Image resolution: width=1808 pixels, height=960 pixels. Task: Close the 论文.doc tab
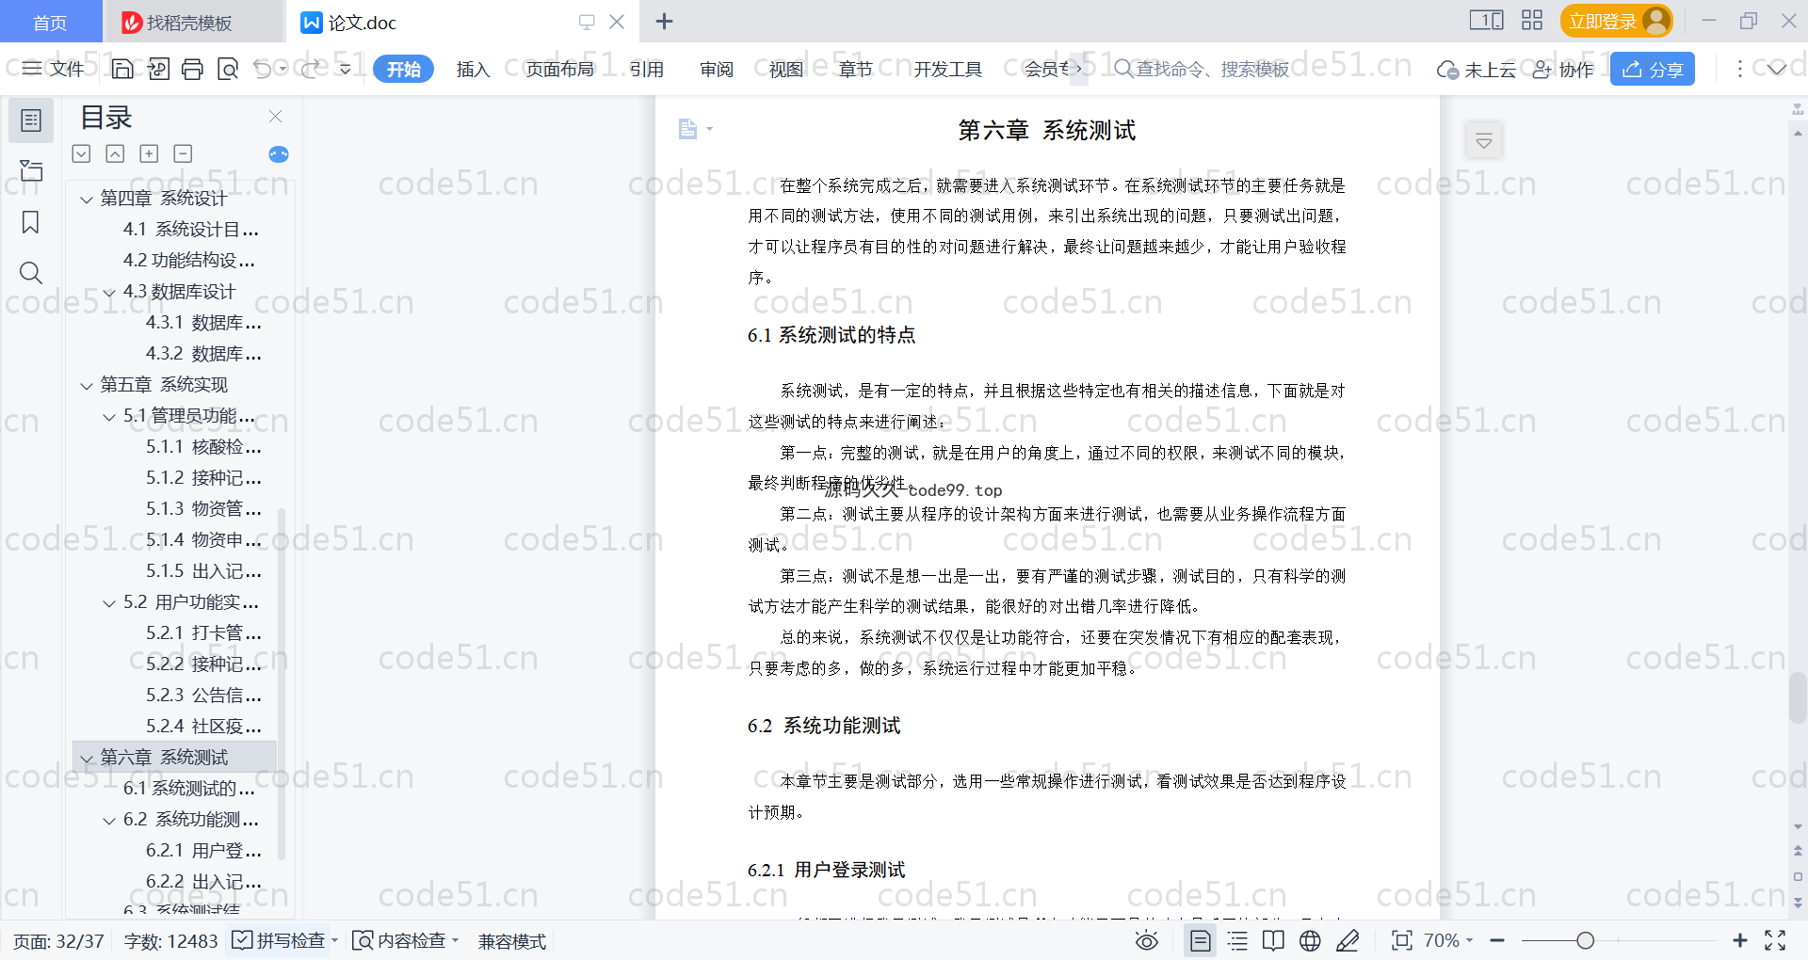click(x=617, y=22)
